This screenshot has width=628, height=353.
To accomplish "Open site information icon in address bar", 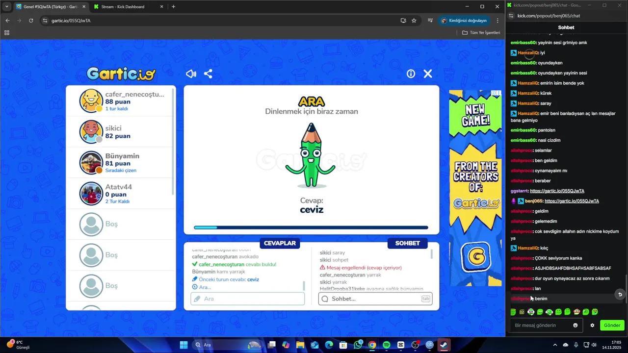I will click(x=45, y=21).
